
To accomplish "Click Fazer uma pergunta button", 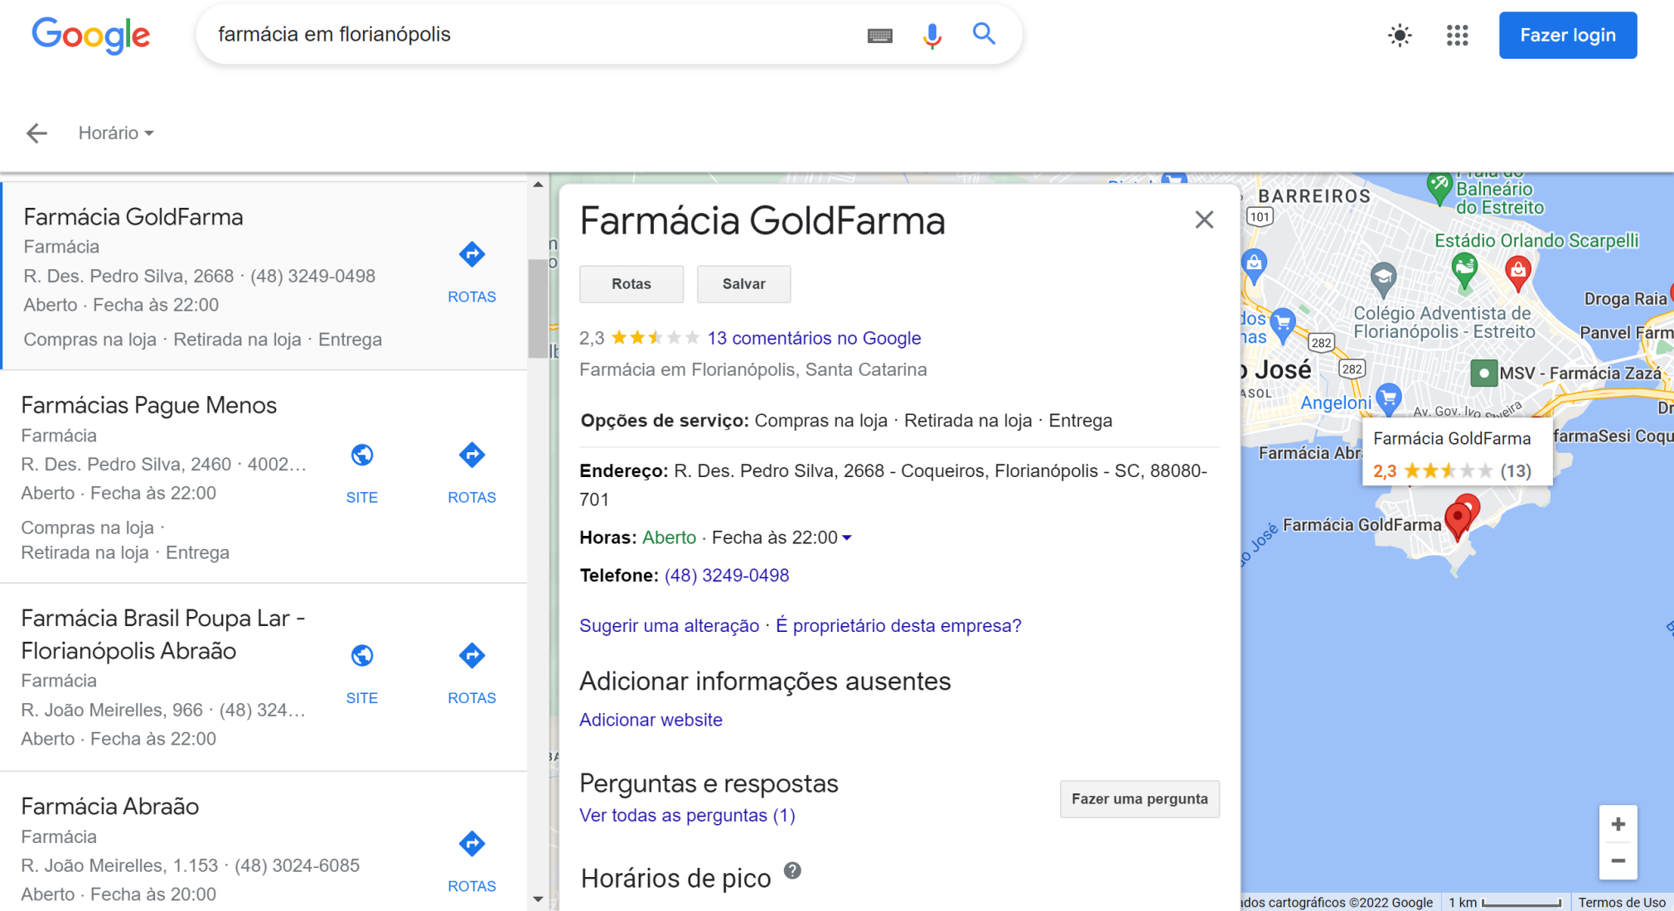I will (x=1139, y=799).
